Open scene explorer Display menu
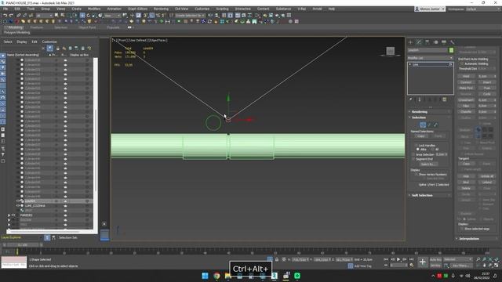Viewport: 502px width, 282px height. coord(22,42)
